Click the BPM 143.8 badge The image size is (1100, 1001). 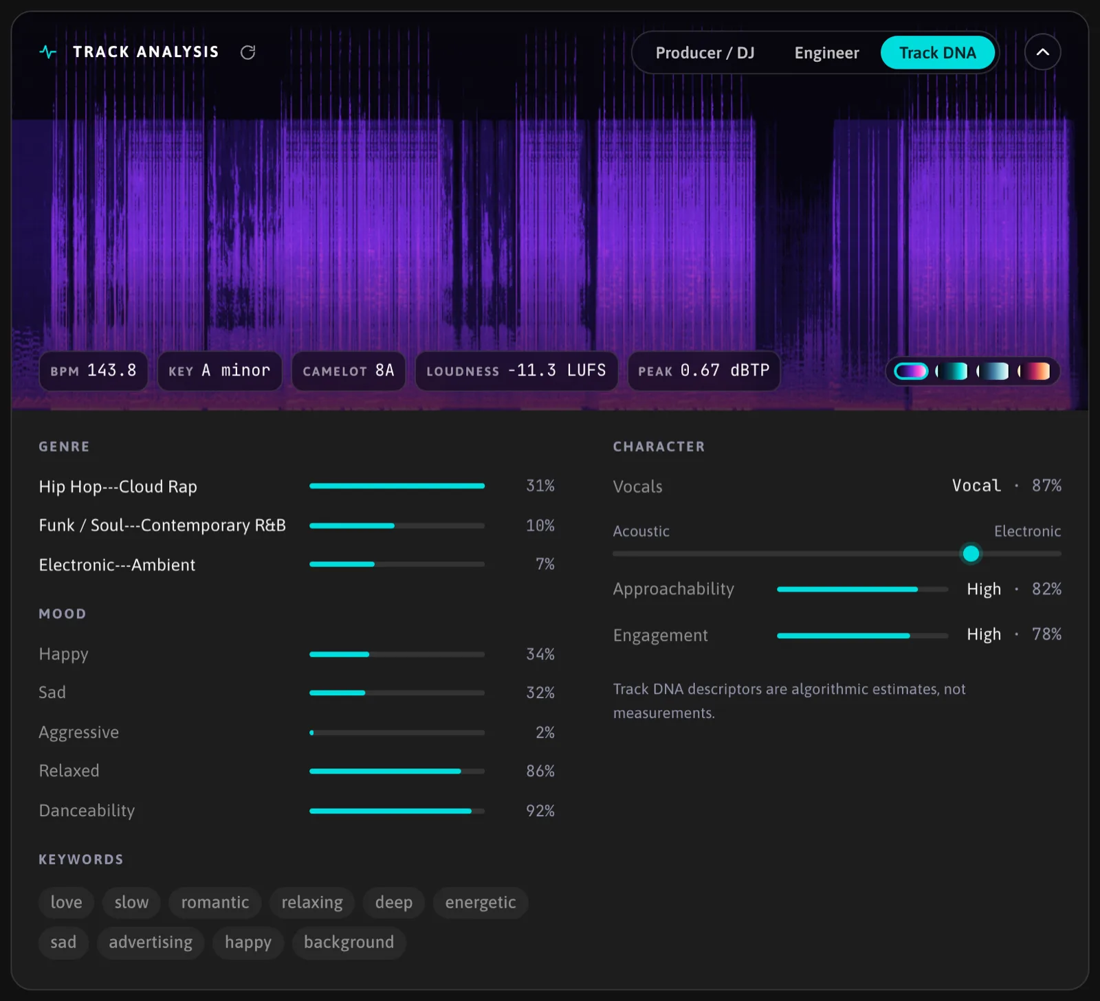point(93,371)
